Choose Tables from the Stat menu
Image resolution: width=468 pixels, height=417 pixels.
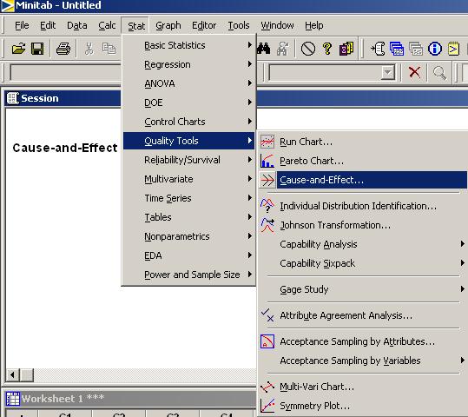coord(189,217)
